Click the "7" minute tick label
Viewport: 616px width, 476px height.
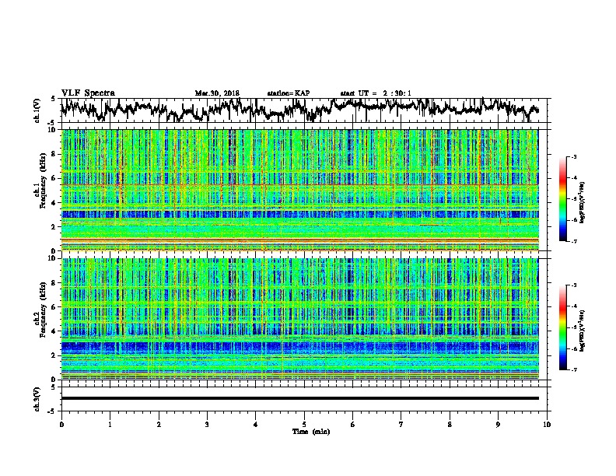click(x=401, y=425)
